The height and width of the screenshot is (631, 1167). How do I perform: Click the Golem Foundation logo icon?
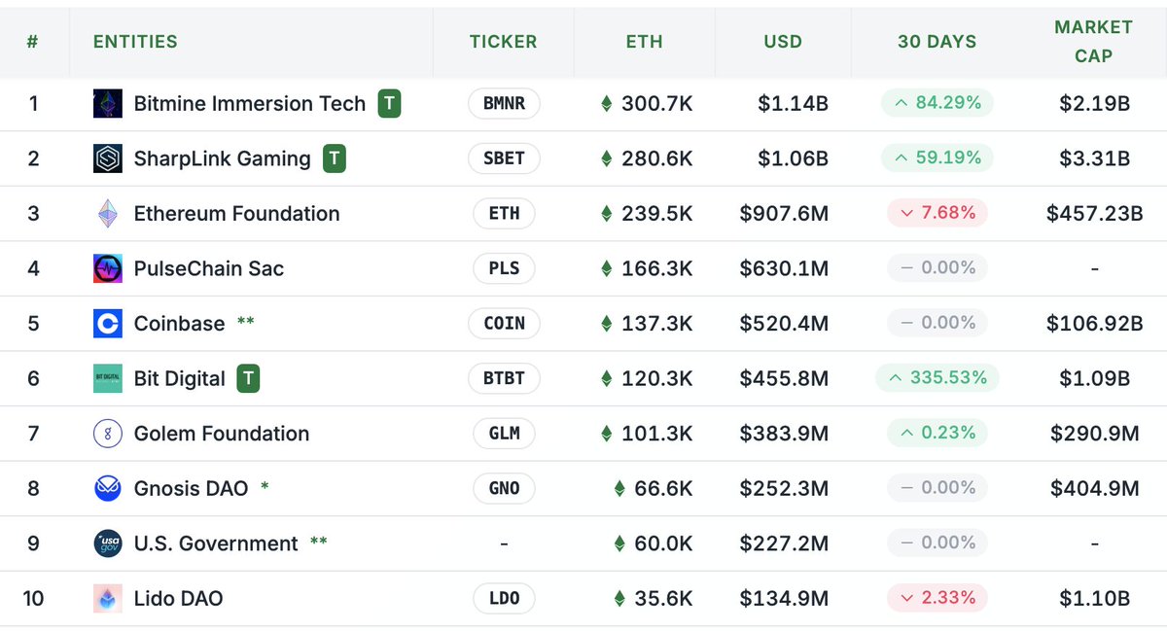coord(108,434)
